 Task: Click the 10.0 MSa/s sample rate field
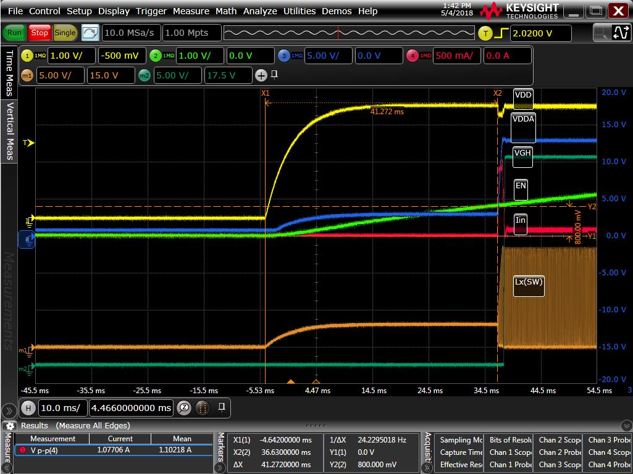click(131, 33)
